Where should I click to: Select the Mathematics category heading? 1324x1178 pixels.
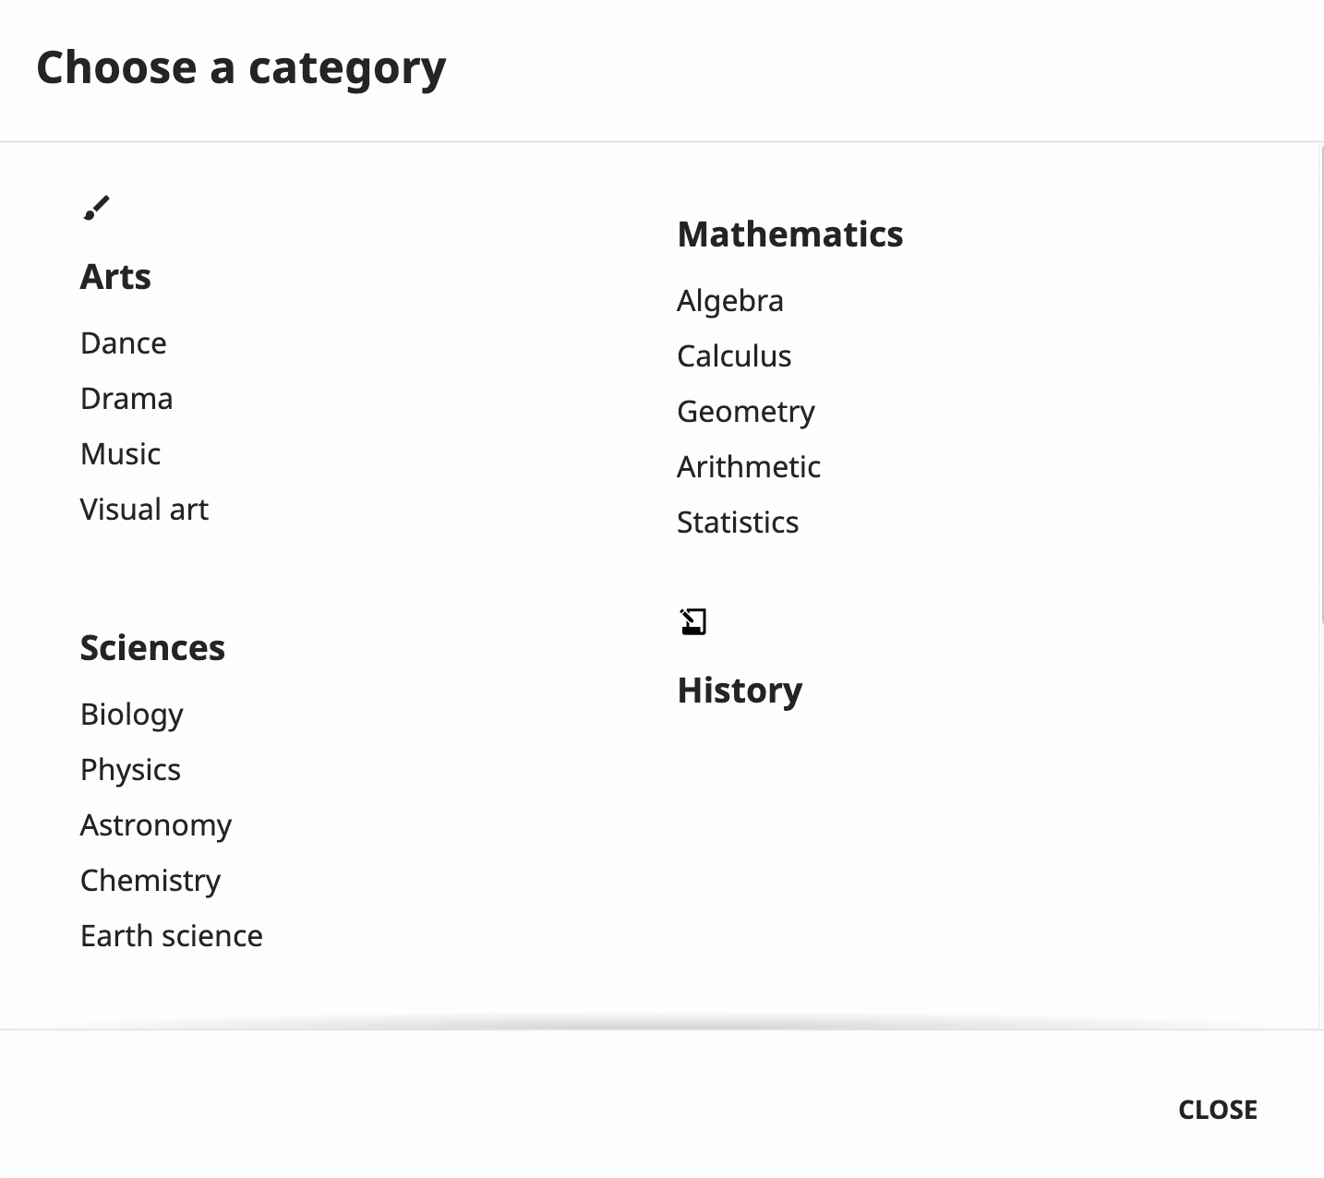click(x=790, y=234)
